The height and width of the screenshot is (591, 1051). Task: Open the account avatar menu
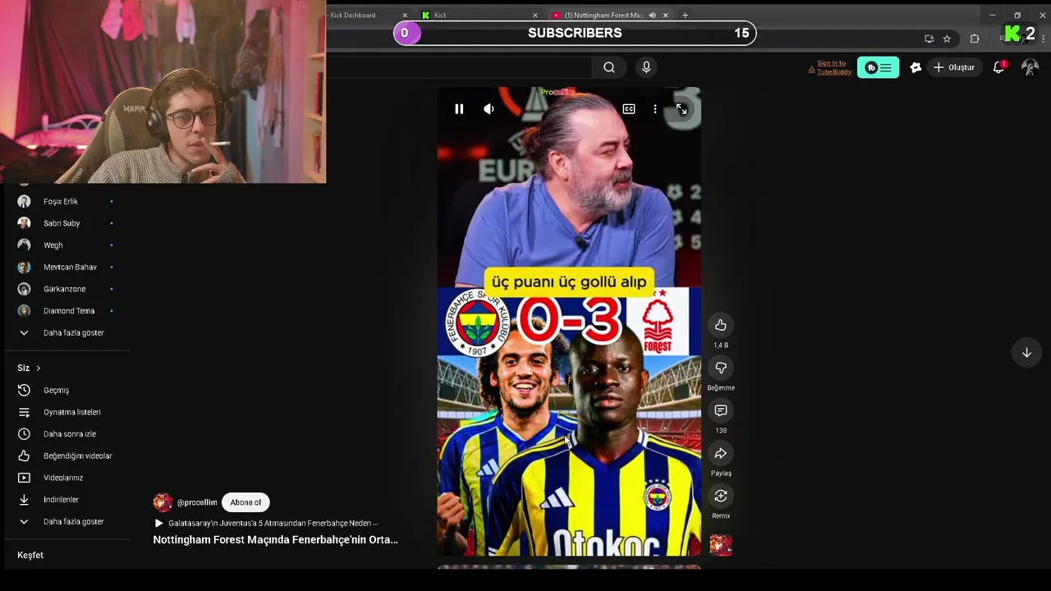point(1030,67)
